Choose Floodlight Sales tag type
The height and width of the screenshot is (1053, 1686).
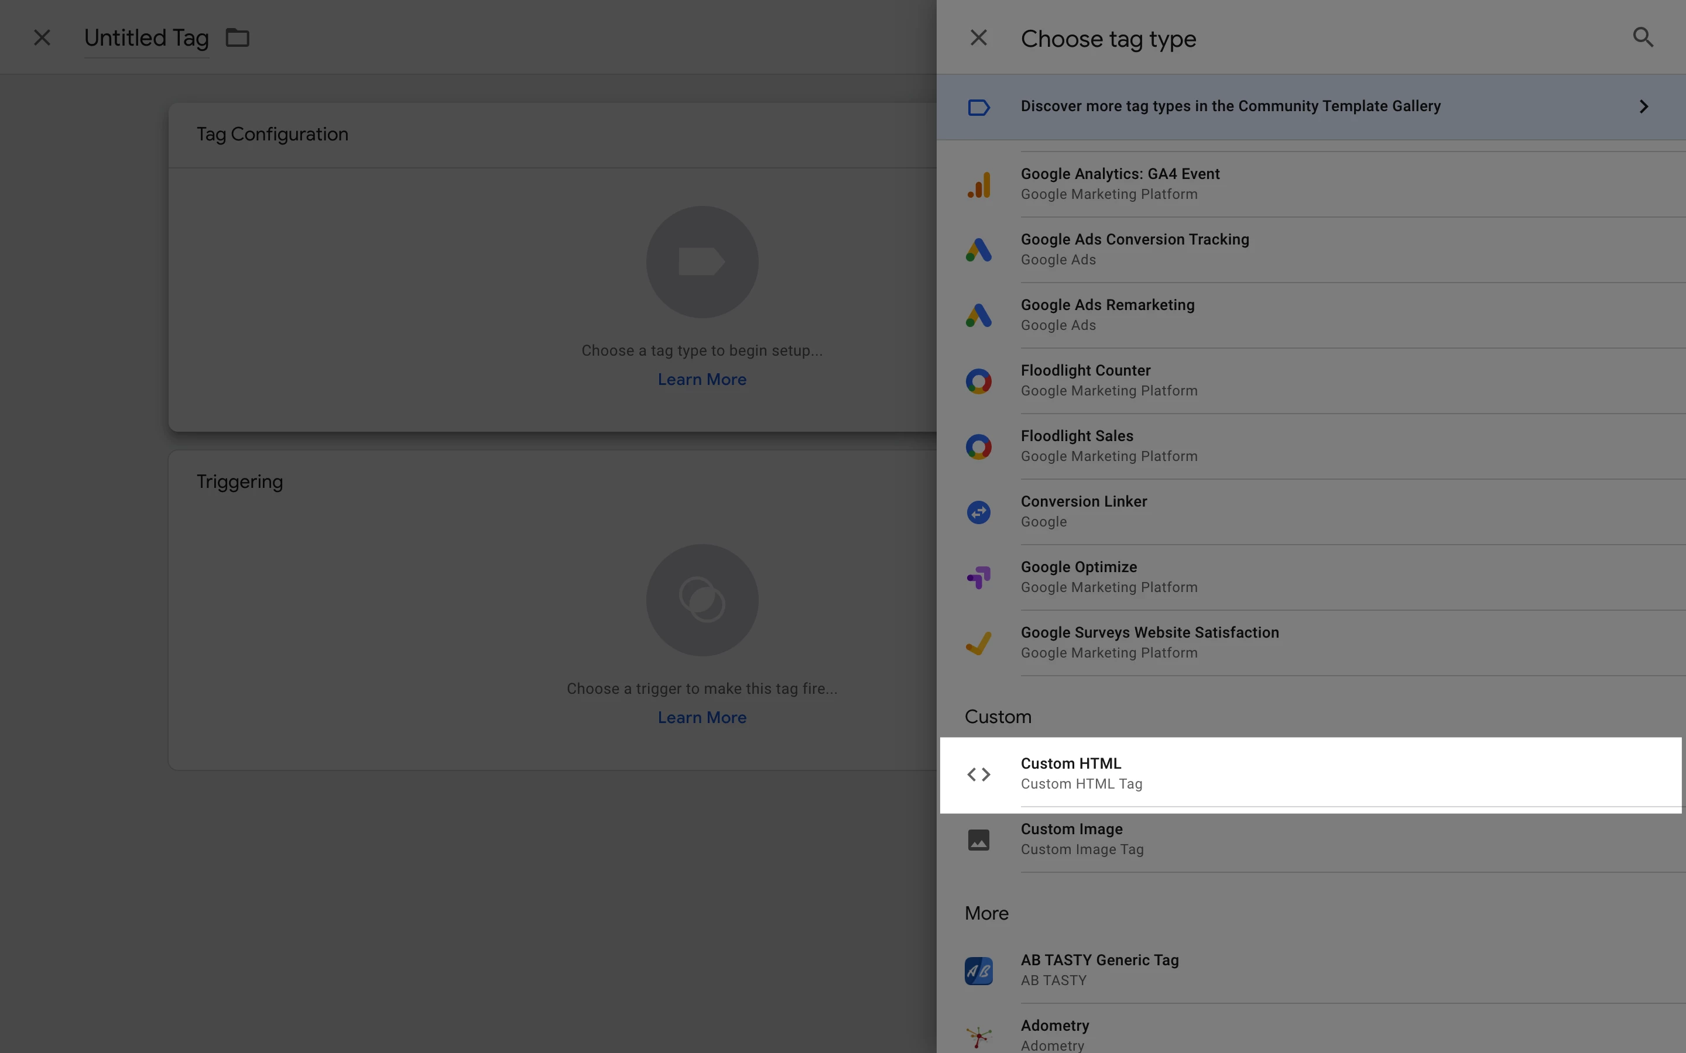[1077, 446]
